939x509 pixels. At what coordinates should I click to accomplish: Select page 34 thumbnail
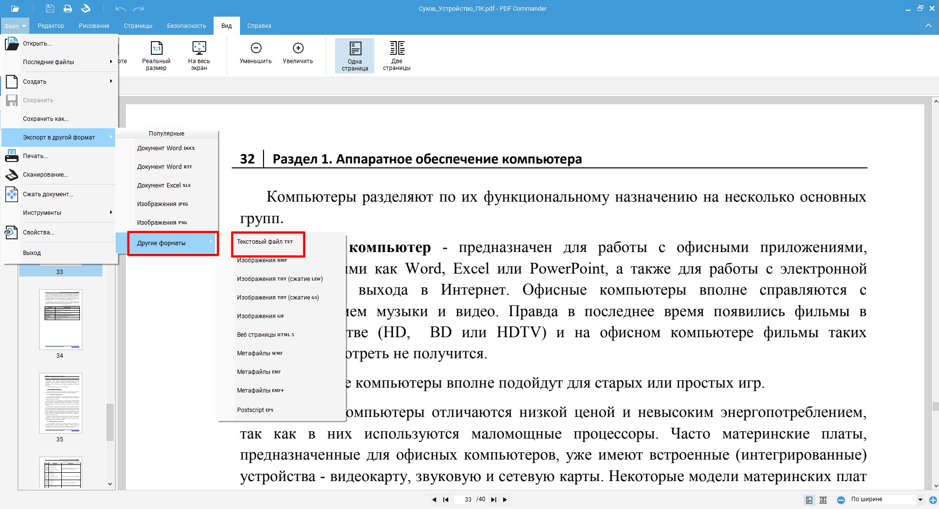[61, 319]
